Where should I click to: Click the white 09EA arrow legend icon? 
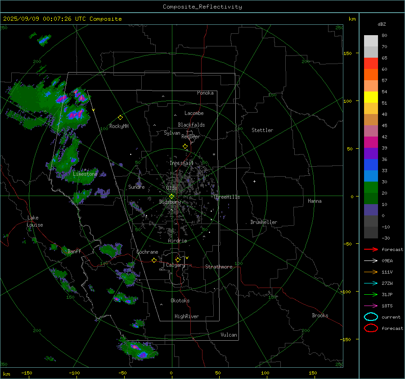[371, 261]
